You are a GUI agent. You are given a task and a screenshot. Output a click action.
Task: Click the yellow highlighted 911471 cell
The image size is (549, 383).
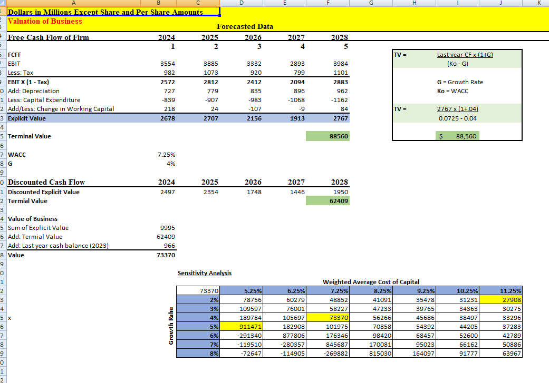(243, 326)
